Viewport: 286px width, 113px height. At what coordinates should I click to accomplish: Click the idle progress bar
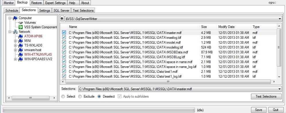(99, 110)
